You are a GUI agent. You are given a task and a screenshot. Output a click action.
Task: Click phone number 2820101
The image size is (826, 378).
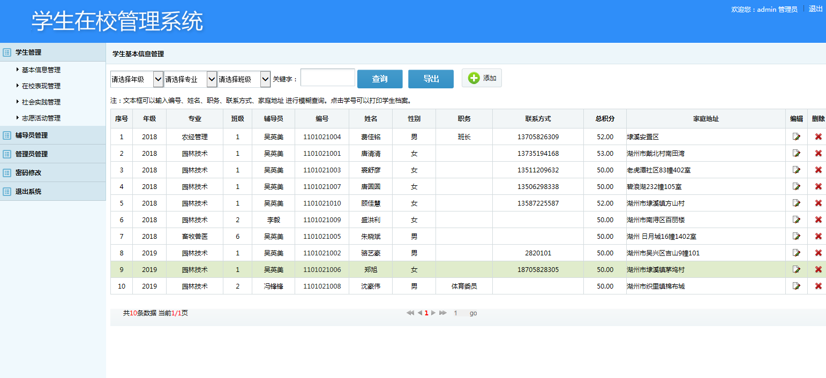click(538, 253)
